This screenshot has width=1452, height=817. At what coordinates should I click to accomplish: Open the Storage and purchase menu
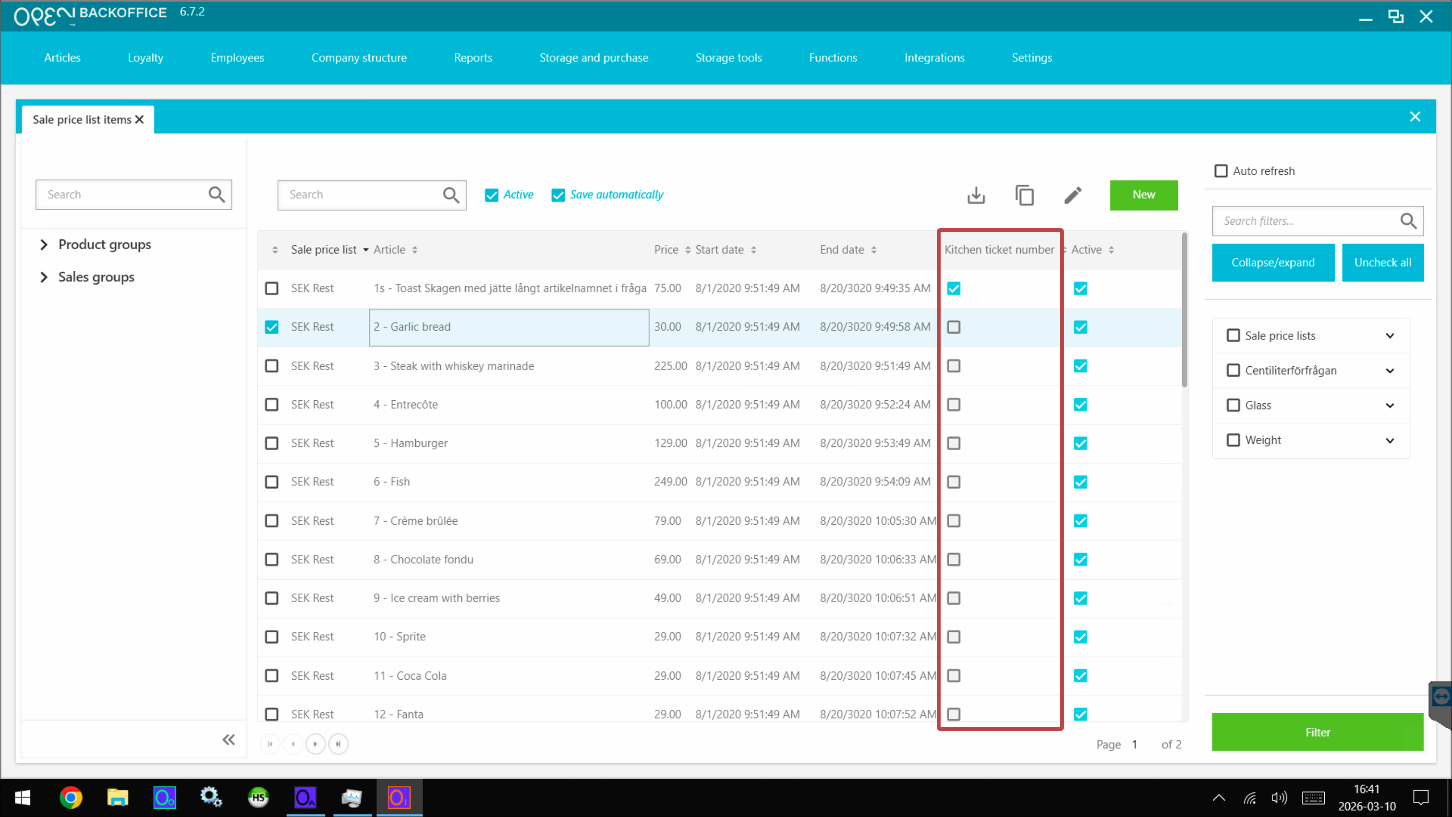pyautogui.click(x=593, y=58)
